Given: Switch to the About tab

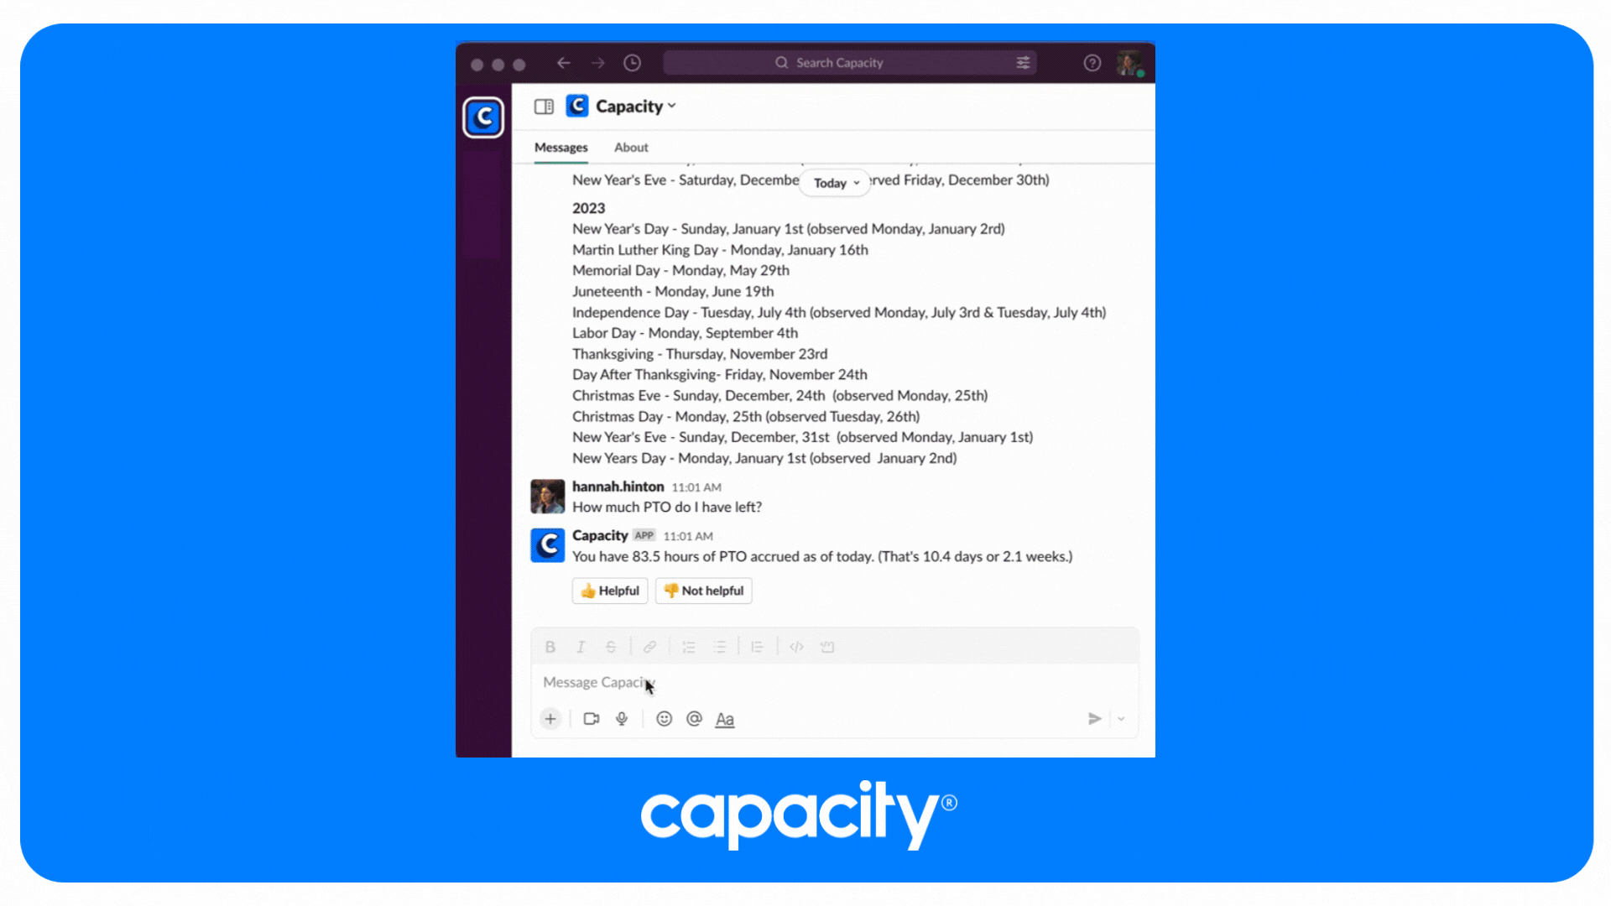Looking at the screenshot, I should (x=631, y=146).
